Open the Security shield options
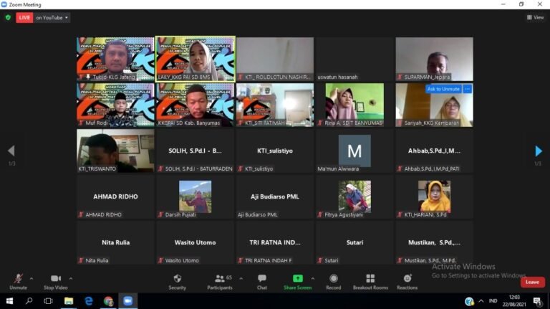The height and width of the screenshot is (309, 550). (177, 282)
